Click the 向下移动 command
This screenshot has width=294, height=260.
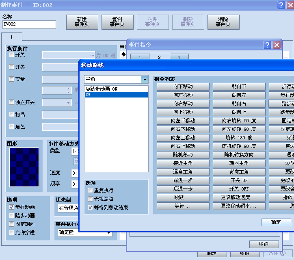pos(183,87)
